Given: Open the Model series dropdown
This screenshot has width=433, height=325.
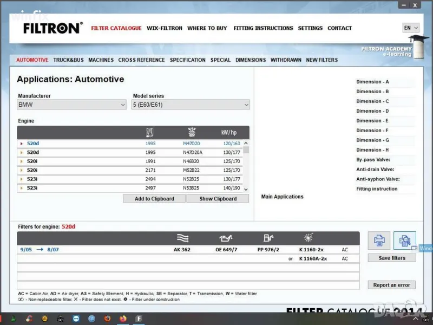Looking at the screenshot, I should coord(191,105).
